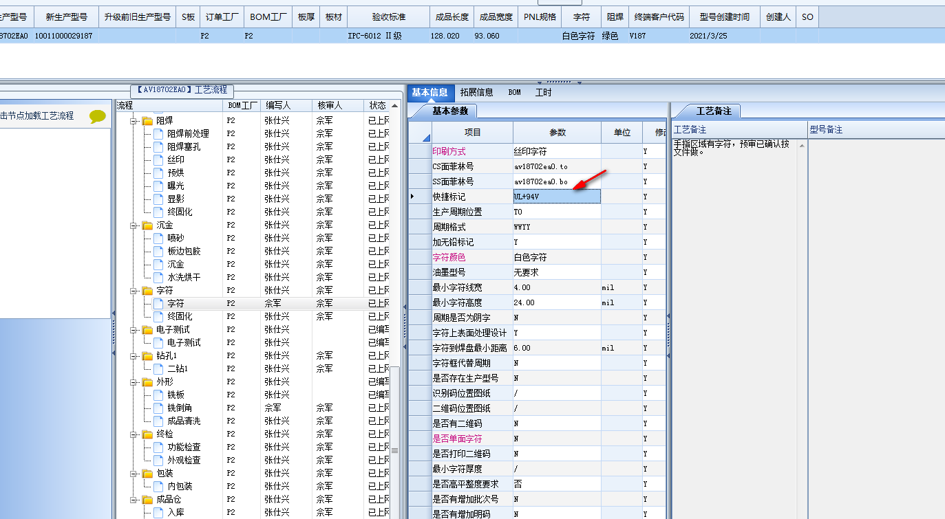Click the 喷砂 document icon
945x519 pixels.
(x=159, y=238)
